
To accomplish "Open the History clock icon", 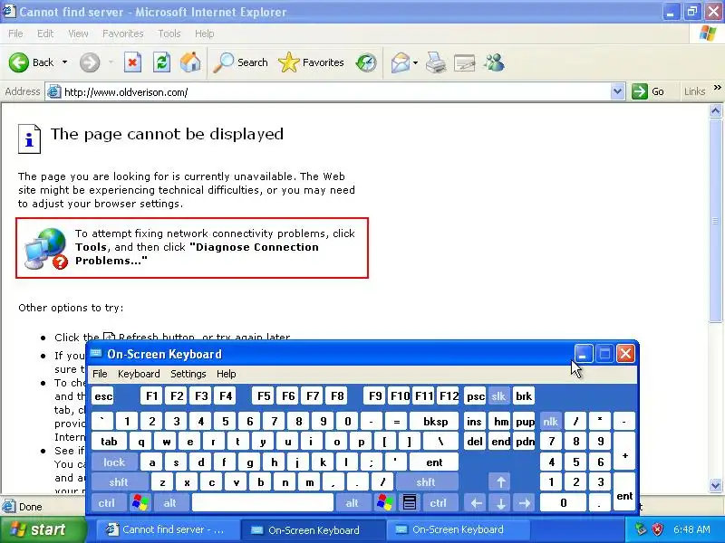I will [366, 62].
